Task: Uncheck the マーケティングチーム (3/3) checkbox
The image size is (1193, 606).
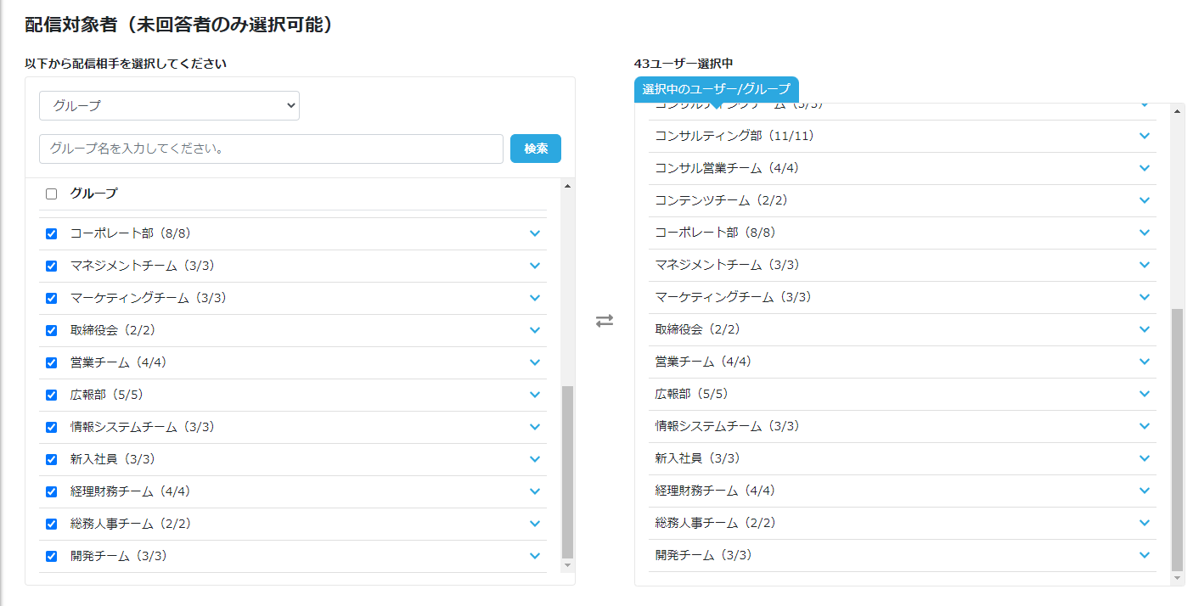Action: [x=51, y=298]
